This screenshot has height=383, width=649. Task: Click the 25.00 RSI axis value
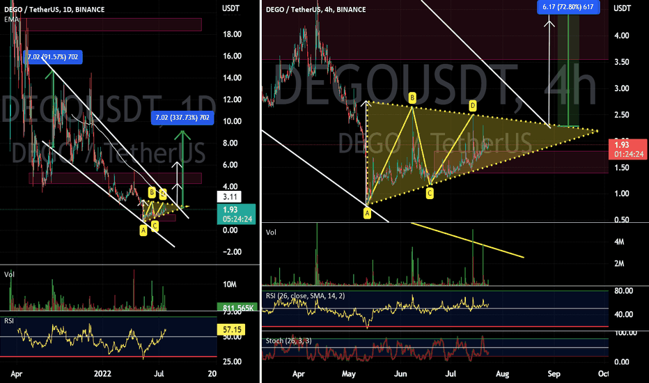click(232, 362)
